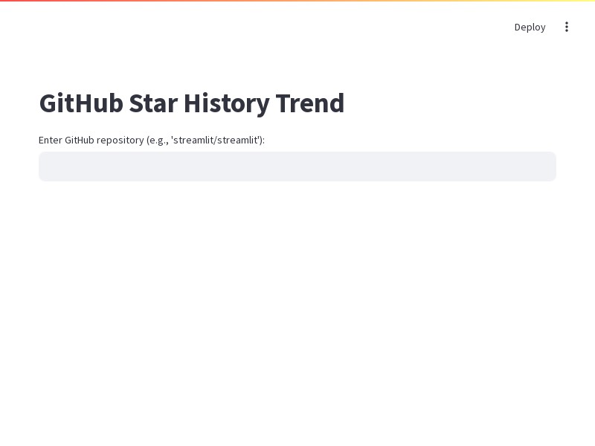Select the repo name entry box

tap(297, 167)
